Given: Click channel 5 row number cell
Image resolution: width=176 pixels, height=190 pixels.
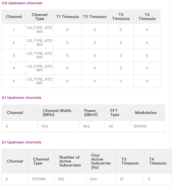Looking at the screenshot, I should click(14, 81).
